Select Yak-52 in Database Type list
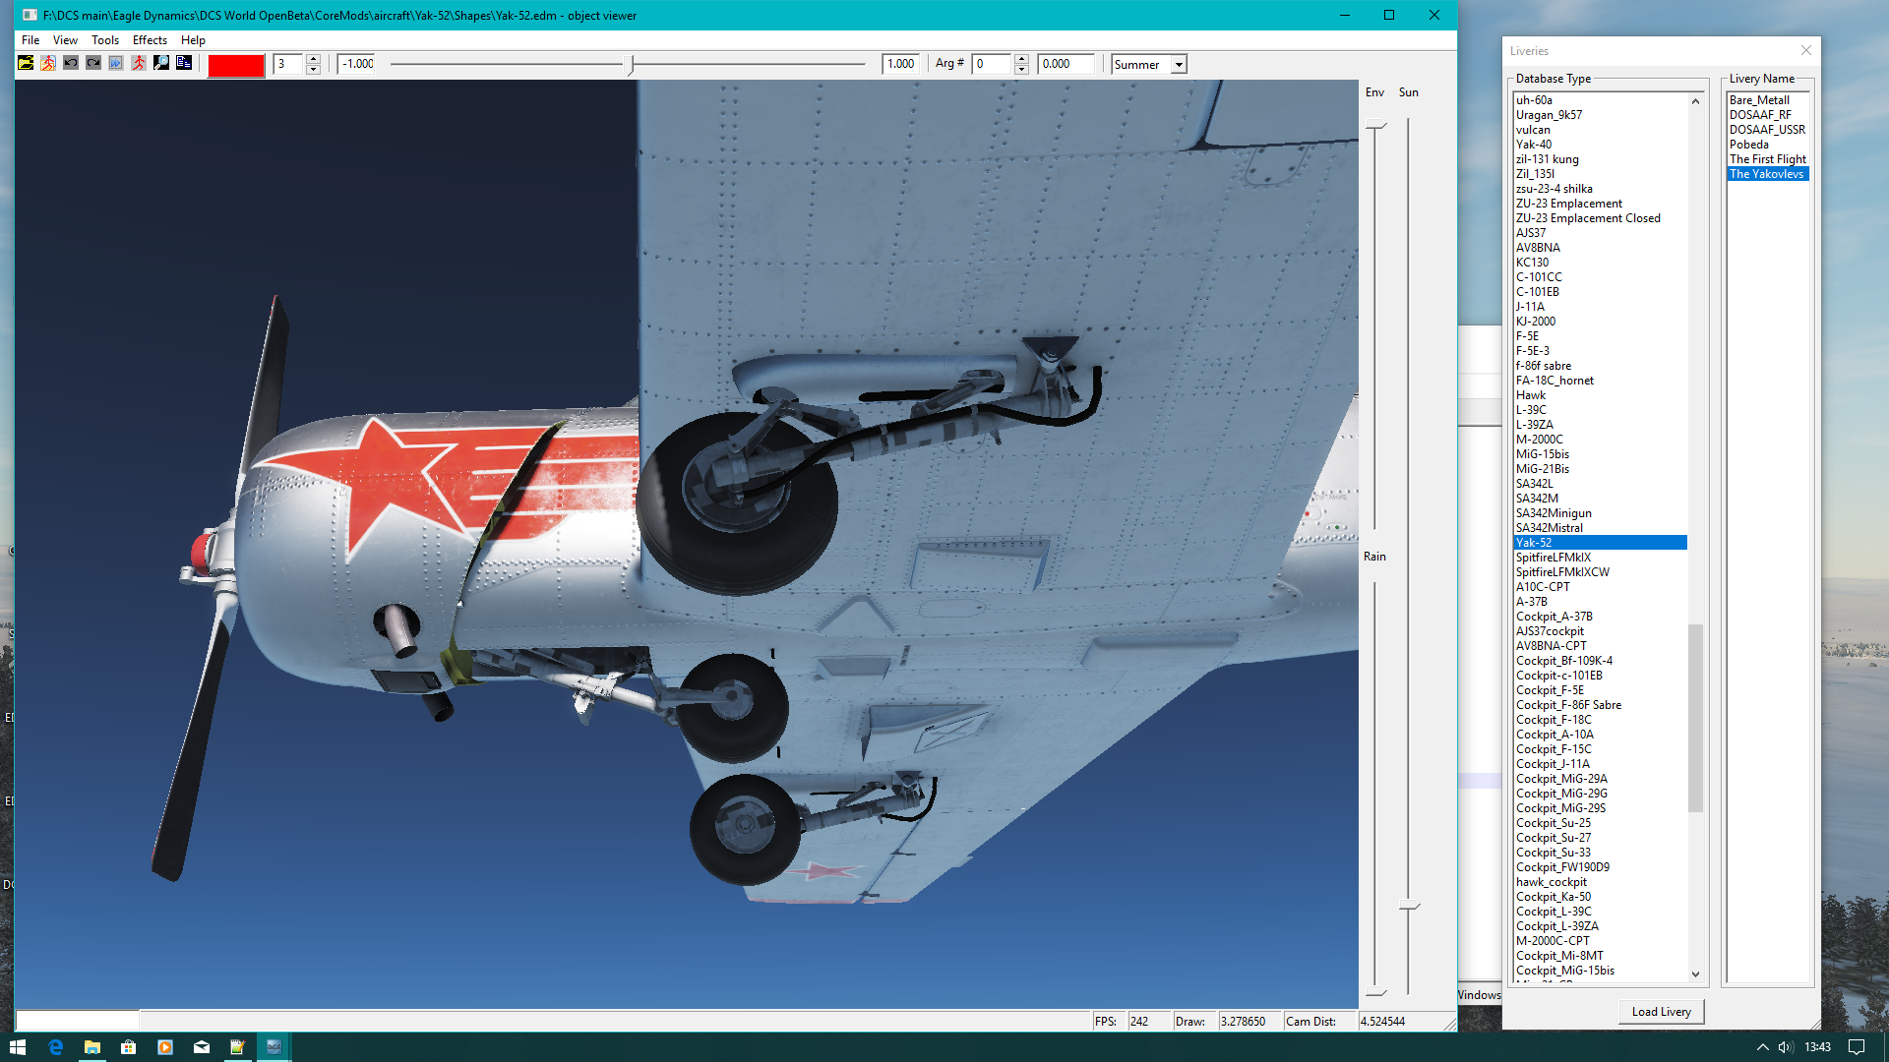This screenshot has width=1889, height=1062. point(1600,543)
